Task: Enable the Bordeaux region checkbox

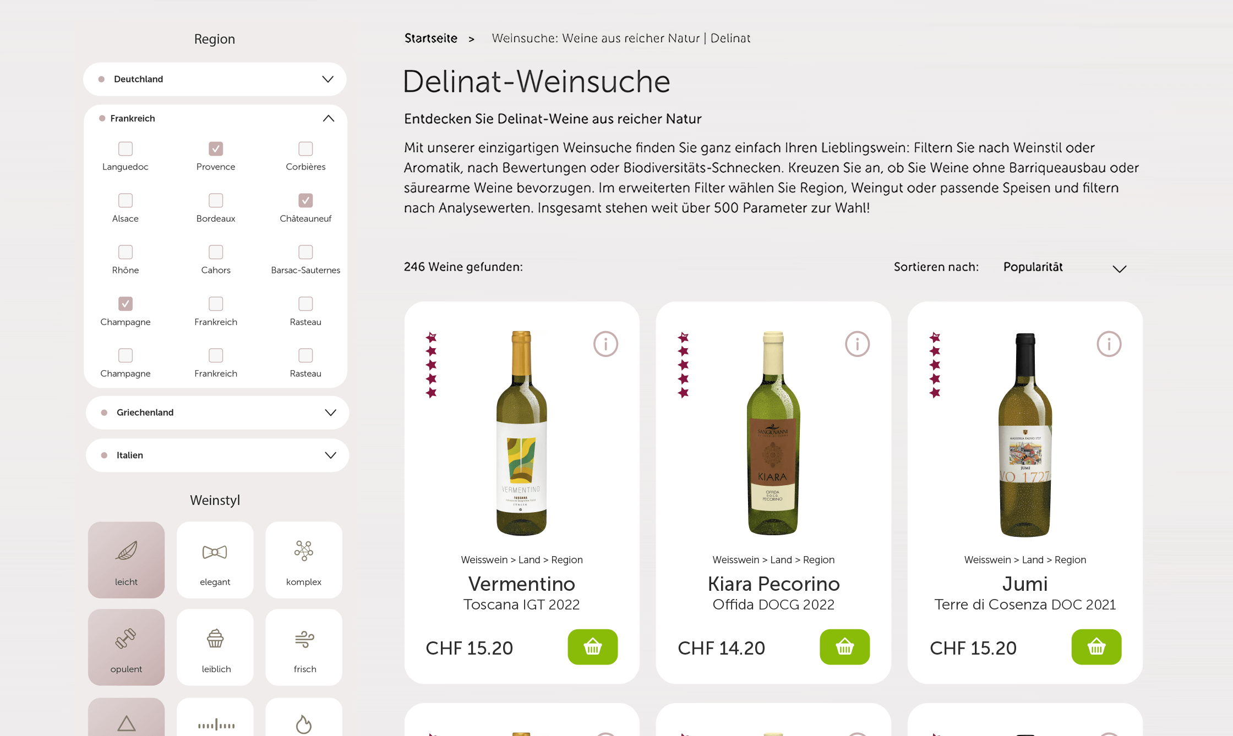Action: pyautogui.click(x=216, y=200)
